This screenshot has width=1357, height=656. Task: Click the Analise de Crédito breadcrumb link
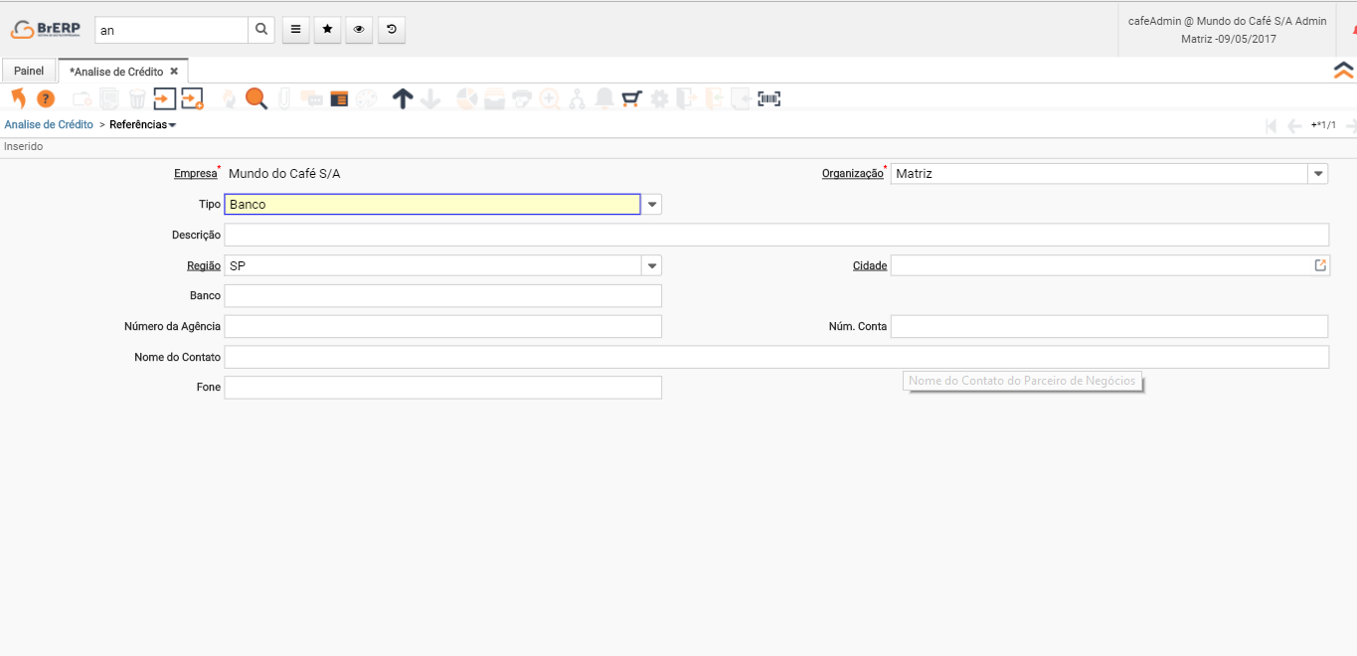point(49,125)
